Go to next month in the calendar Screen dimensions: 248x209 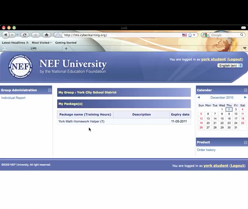coord(245,98)
